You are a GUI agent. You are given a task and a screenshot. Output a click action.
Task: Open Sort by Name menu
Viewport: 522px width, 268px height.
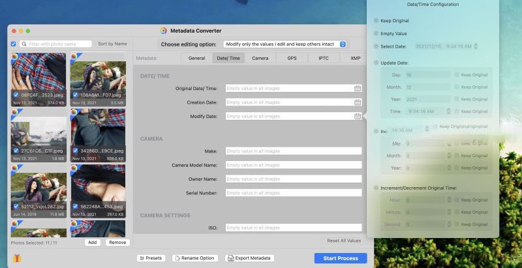(112, 44)
